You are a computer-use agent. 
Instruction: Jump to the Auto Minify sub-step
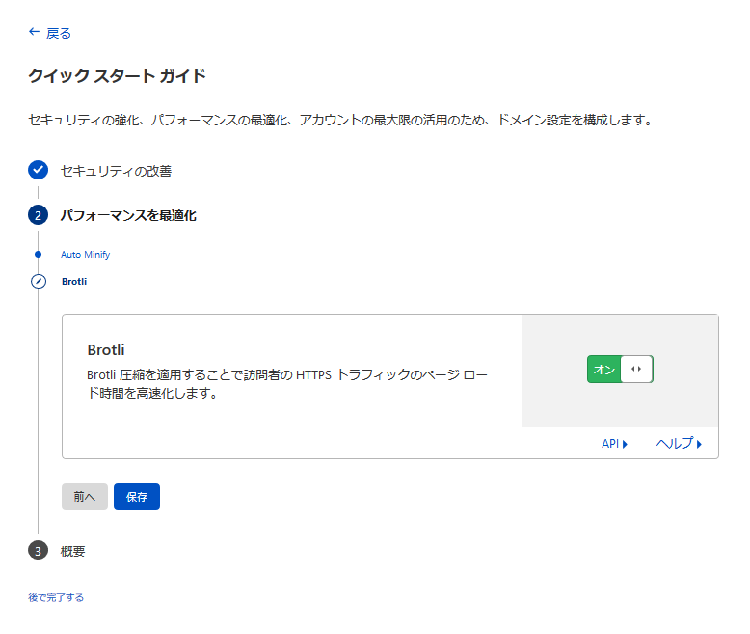pos(86,255)
